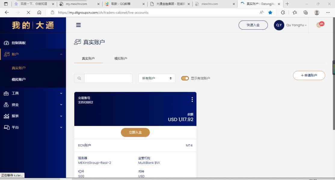Stop page loading with the X button
The height and width of the screenshot is (180, 335).
click(x=28, y=13)
